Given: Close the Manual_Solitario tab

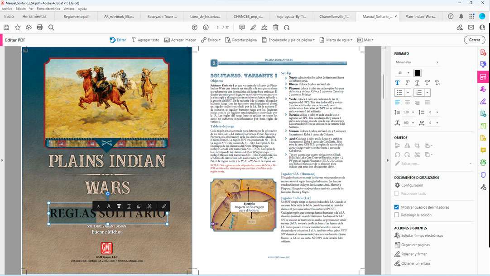Looking at the screenshot, I should coord(396,17).
